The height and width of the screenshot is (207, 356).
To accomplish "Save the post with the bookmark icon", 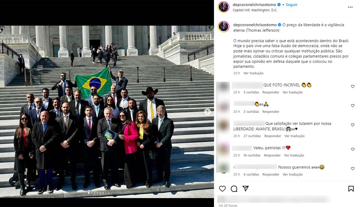I will coord(351,189).
